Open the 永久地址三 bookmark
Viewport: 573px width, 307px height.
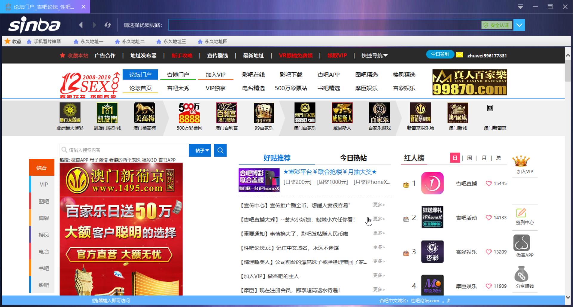[x=171, y=41]
